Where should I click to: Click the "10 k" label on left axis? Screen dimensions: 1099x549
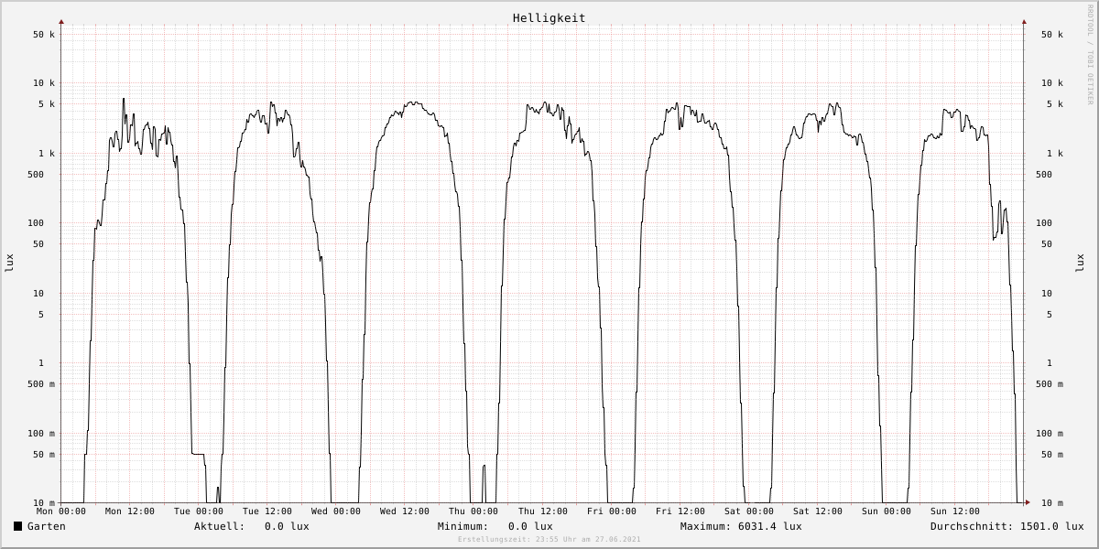(44, 83)
